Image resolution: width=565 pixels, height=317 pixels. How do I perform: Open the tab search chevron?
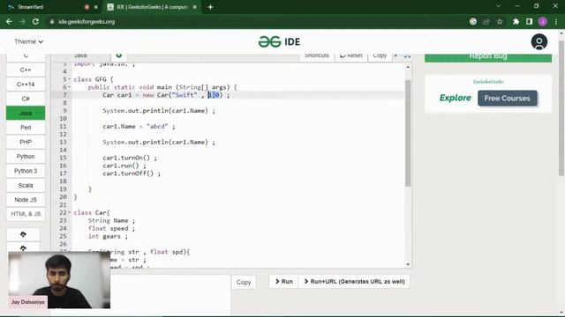coord(498,6)
